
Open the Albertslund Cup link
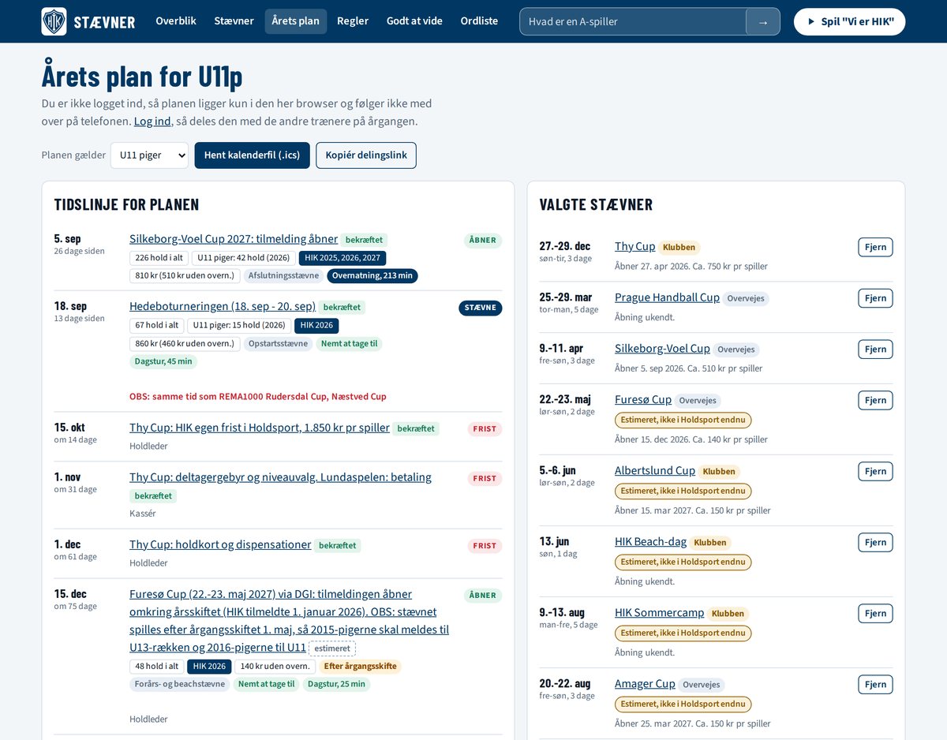655,471
